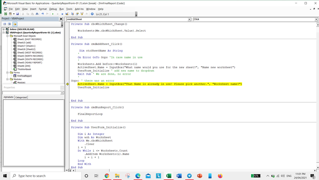
Task: Open Find with the binoculars icon
Action: click(37, 14)
